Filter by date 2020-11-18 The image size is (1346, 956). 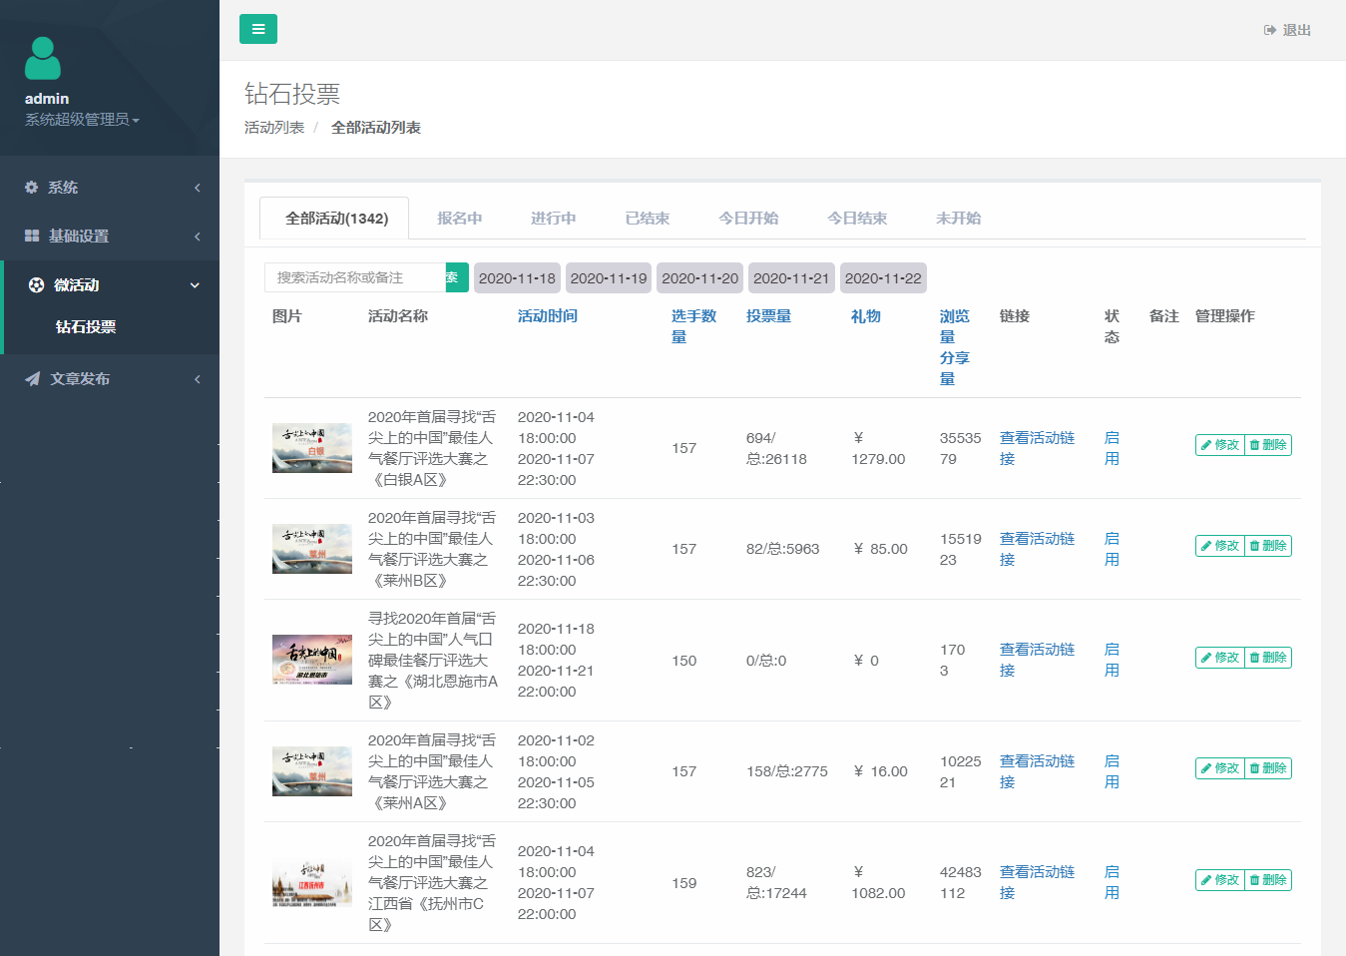click(517, 278)
